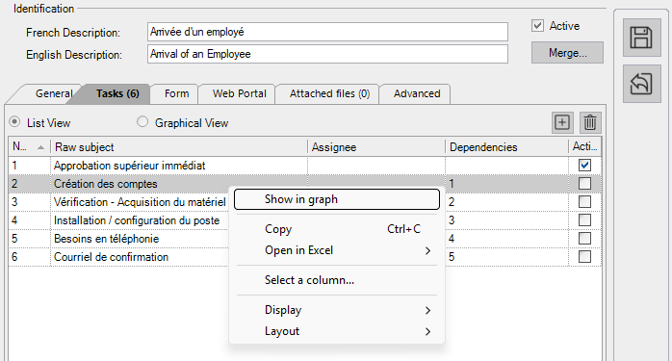This screenshot has width=672, height=361.
Task: Click dependency value 5 in last row
Action: click(452, 257)
